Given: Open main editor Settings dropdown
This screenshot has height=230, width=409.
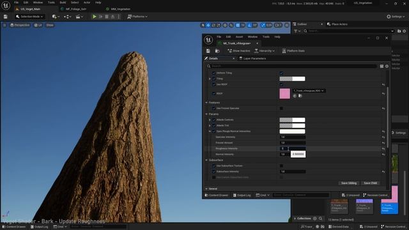Looking at the screenshot, I should [x=396, y=17].
